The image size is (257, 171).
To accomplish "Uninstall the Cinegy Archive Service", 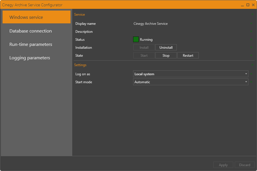I will (166, 48).
